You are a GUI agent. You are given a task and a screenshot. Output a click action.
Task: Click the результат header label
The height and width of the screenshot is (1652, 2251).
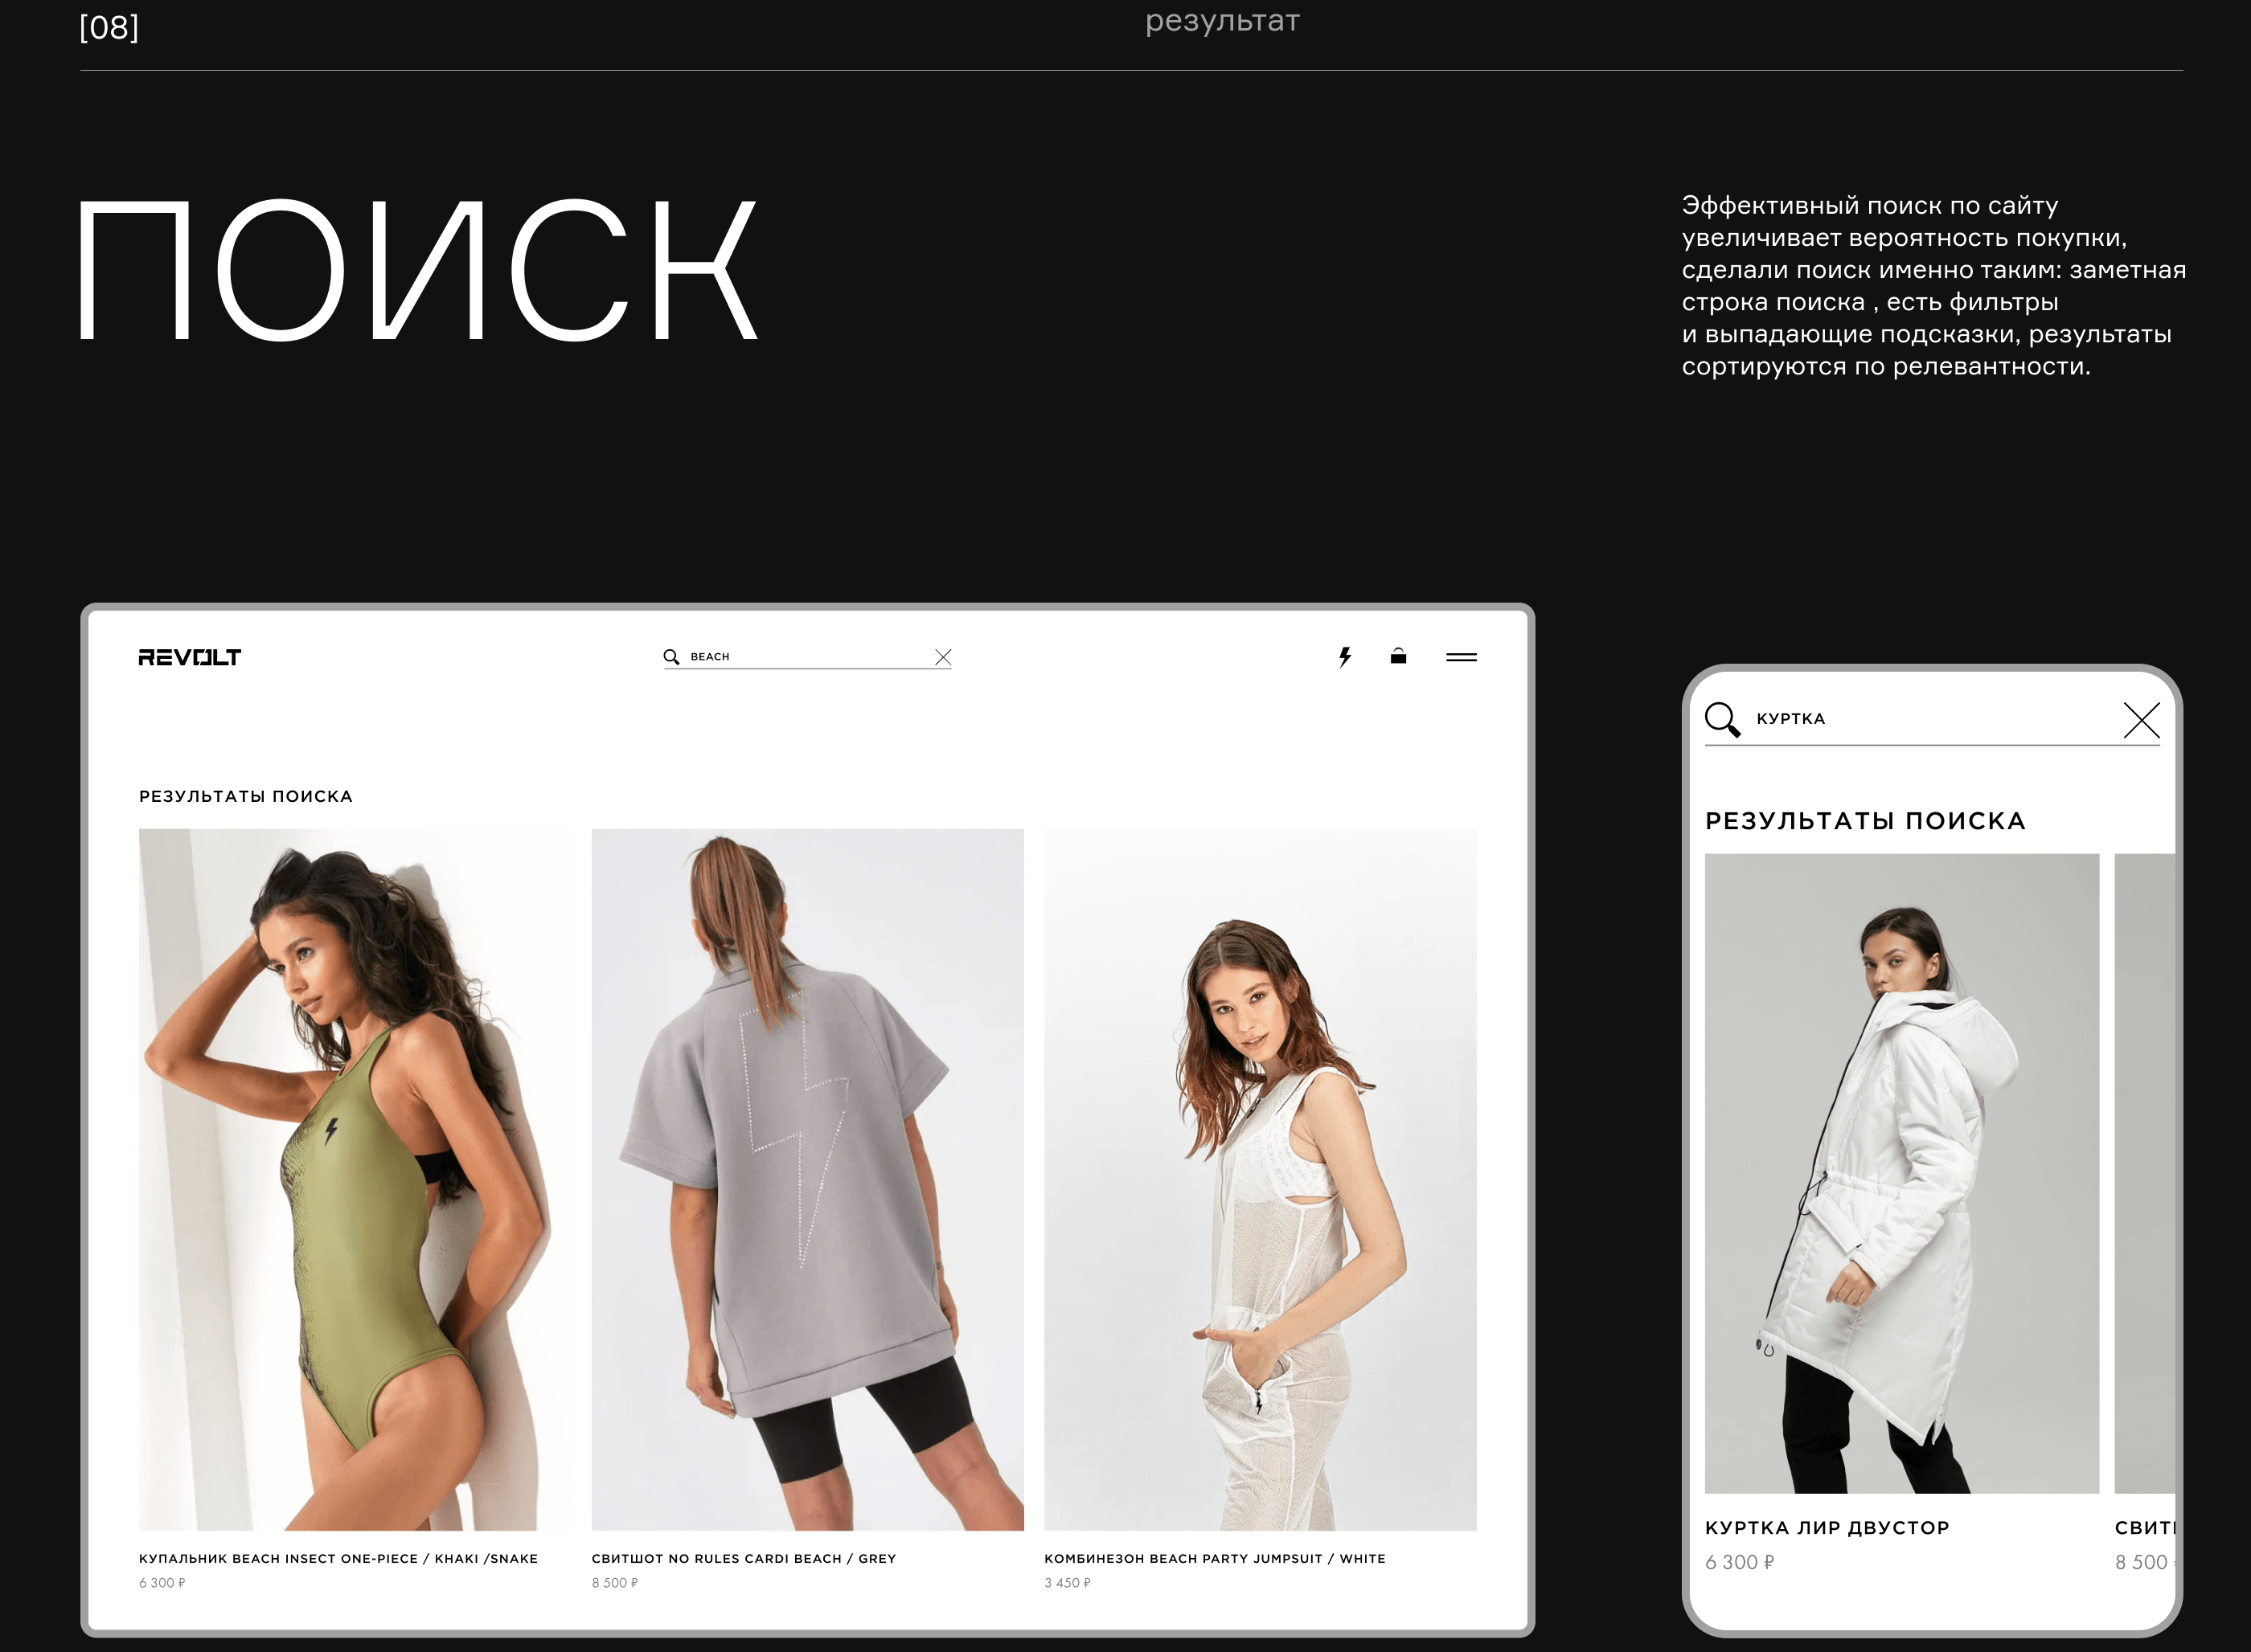tap(1221, 20)
